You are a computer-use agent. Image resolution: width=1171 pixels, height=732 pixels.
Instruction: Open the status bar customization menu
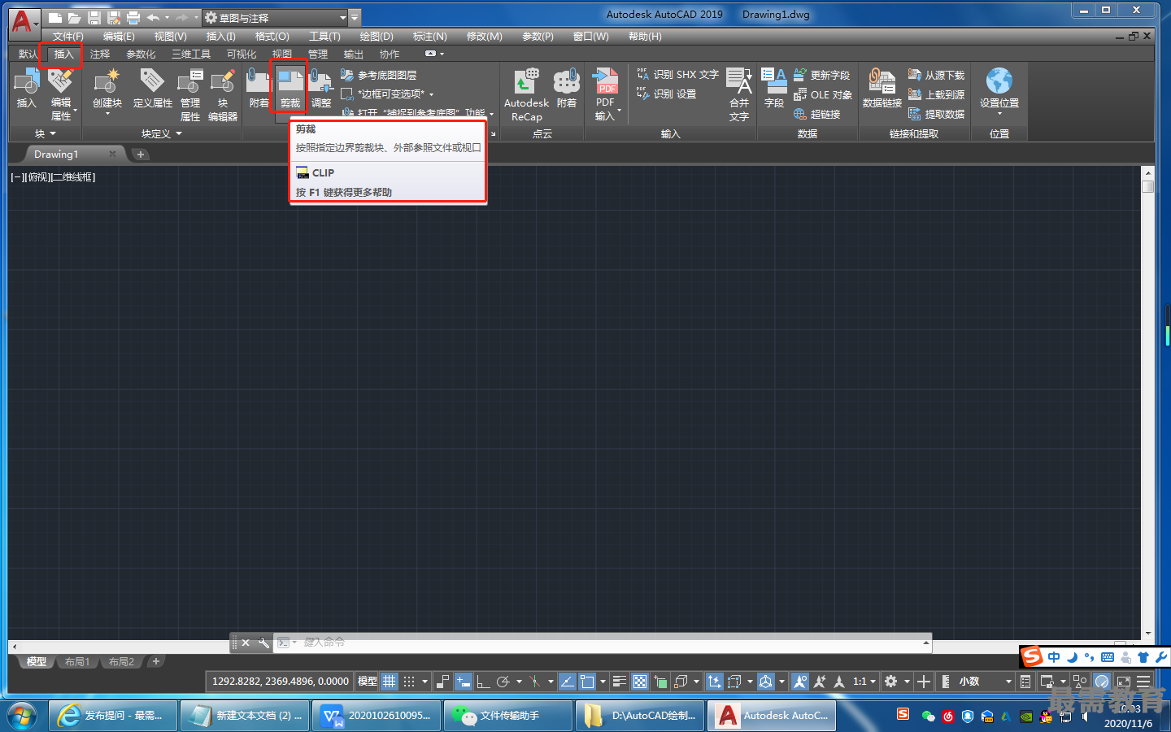point(1143,682)
